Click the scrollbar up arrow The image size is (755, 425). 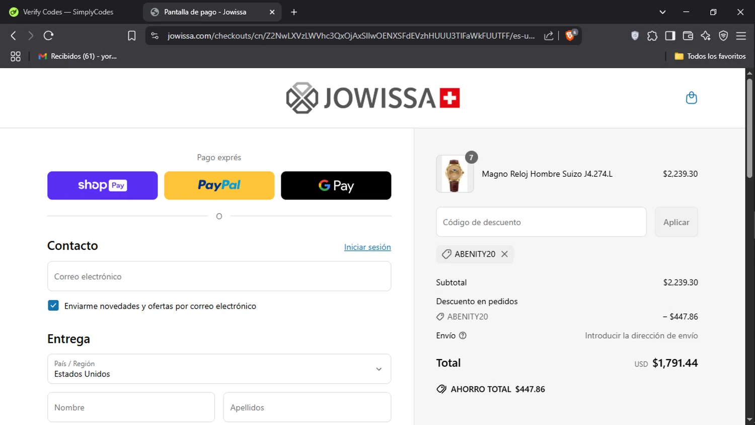pyautogui.click(x=749, y=73)
